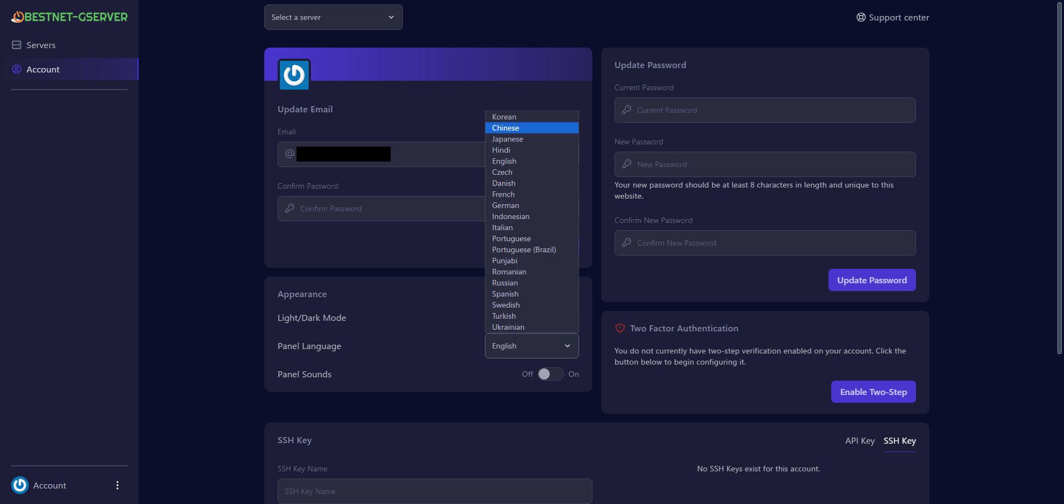Click the profile avatar in the banner
Viewport: 1064px width, 504px height.
(x=294, y=75)
